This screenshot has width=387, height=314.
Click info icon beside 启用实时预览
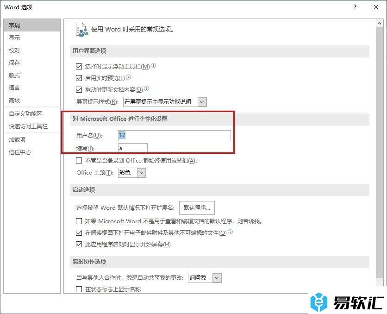129,77
